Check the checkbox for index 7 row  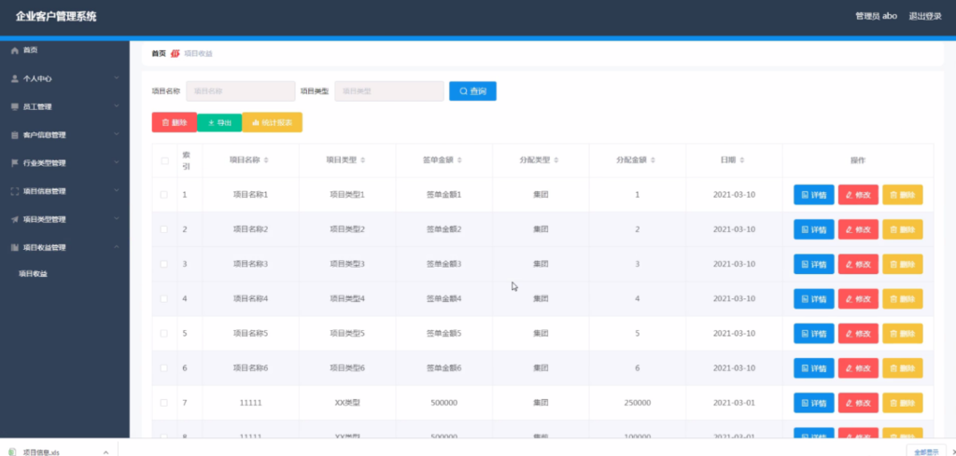pos(164,403)
